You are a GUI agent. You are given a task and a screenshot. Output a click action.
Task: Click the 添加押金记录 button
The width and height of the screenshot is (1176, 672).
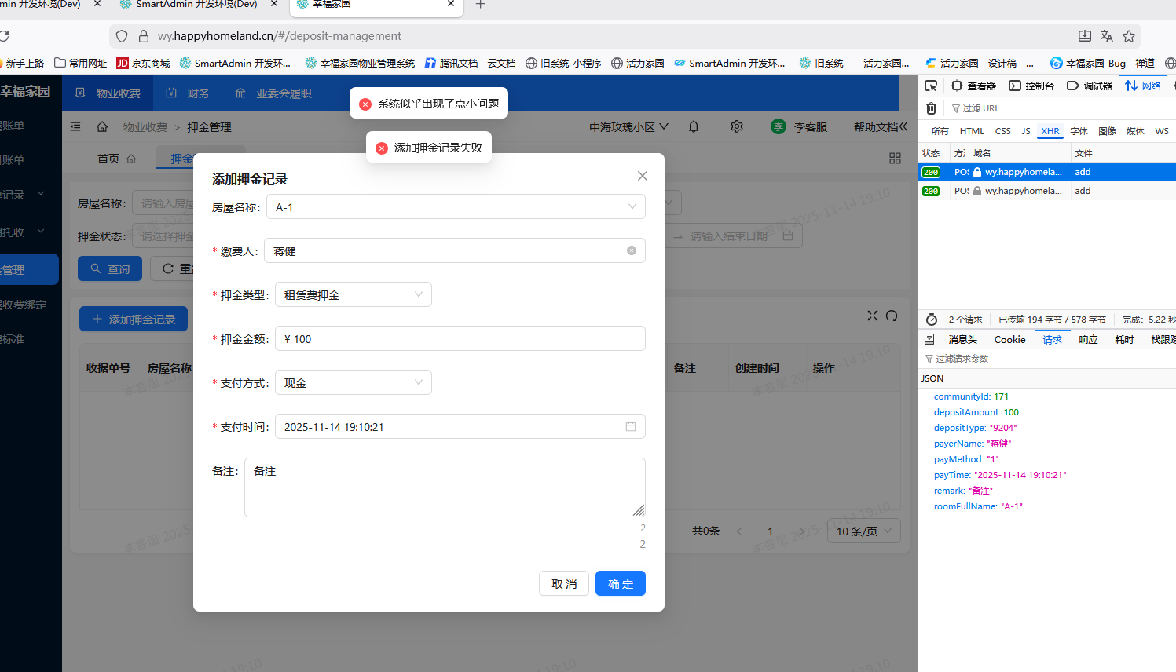pyautogui.click(x=133, y=318)
